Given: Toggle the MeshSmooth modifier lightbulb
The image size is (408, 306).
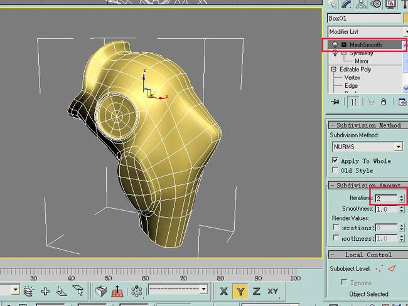Looking at the screenshot, I should (335, 45).
